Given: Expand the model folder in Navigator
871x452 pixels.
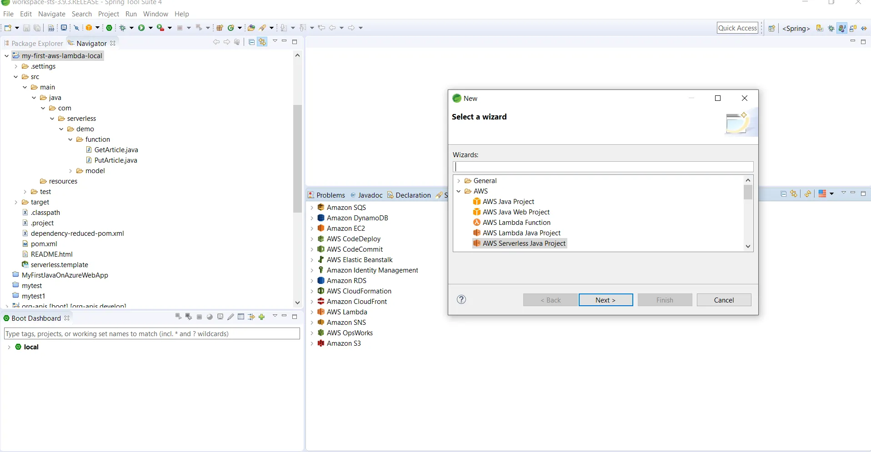Looking at the screenshot, I should 70,171.
